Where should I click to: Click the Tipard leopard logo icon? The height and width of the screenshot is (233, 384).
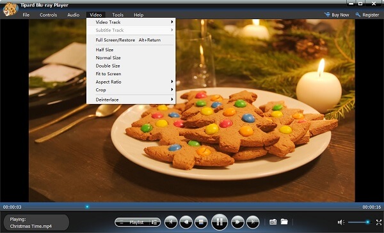tap(10, 10)
